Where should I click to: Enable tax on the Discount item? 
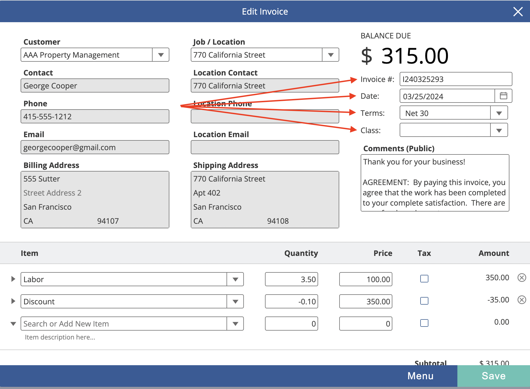click(x=424, y=301)
